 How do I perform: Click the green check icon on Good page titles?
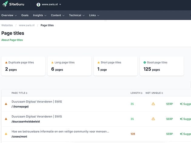145,63
